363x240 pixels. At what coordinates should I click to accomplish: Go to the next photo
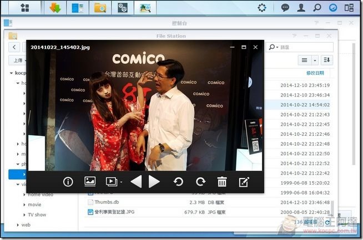point(154,181)
